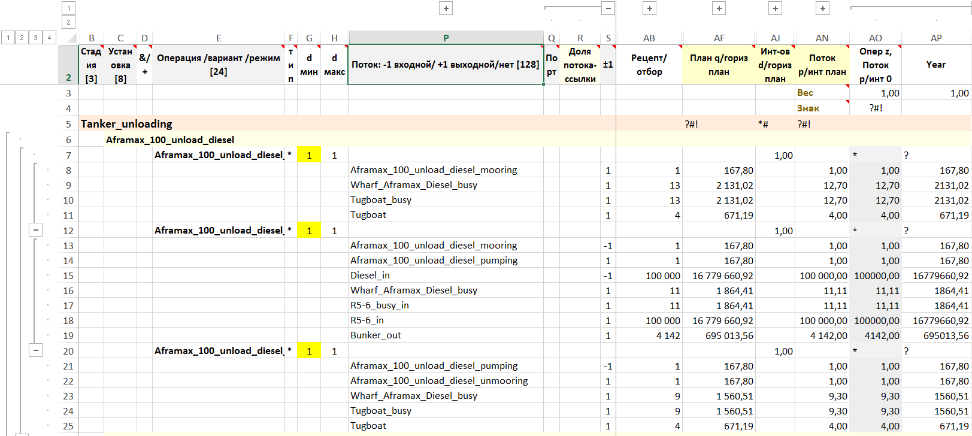Collapse column group with minus above column S

[608, 8]
